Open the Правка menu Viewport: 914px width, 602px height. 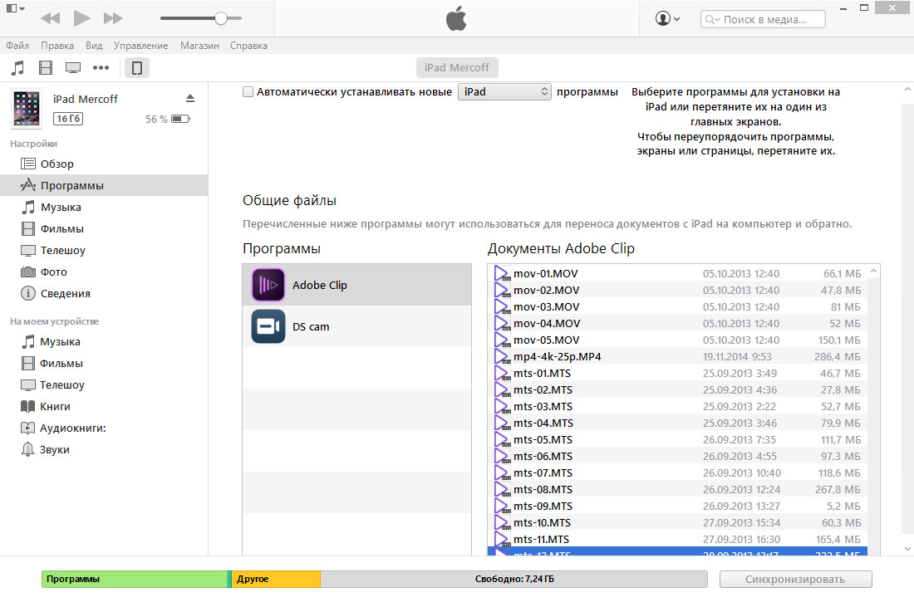click(x=57, y=46)
